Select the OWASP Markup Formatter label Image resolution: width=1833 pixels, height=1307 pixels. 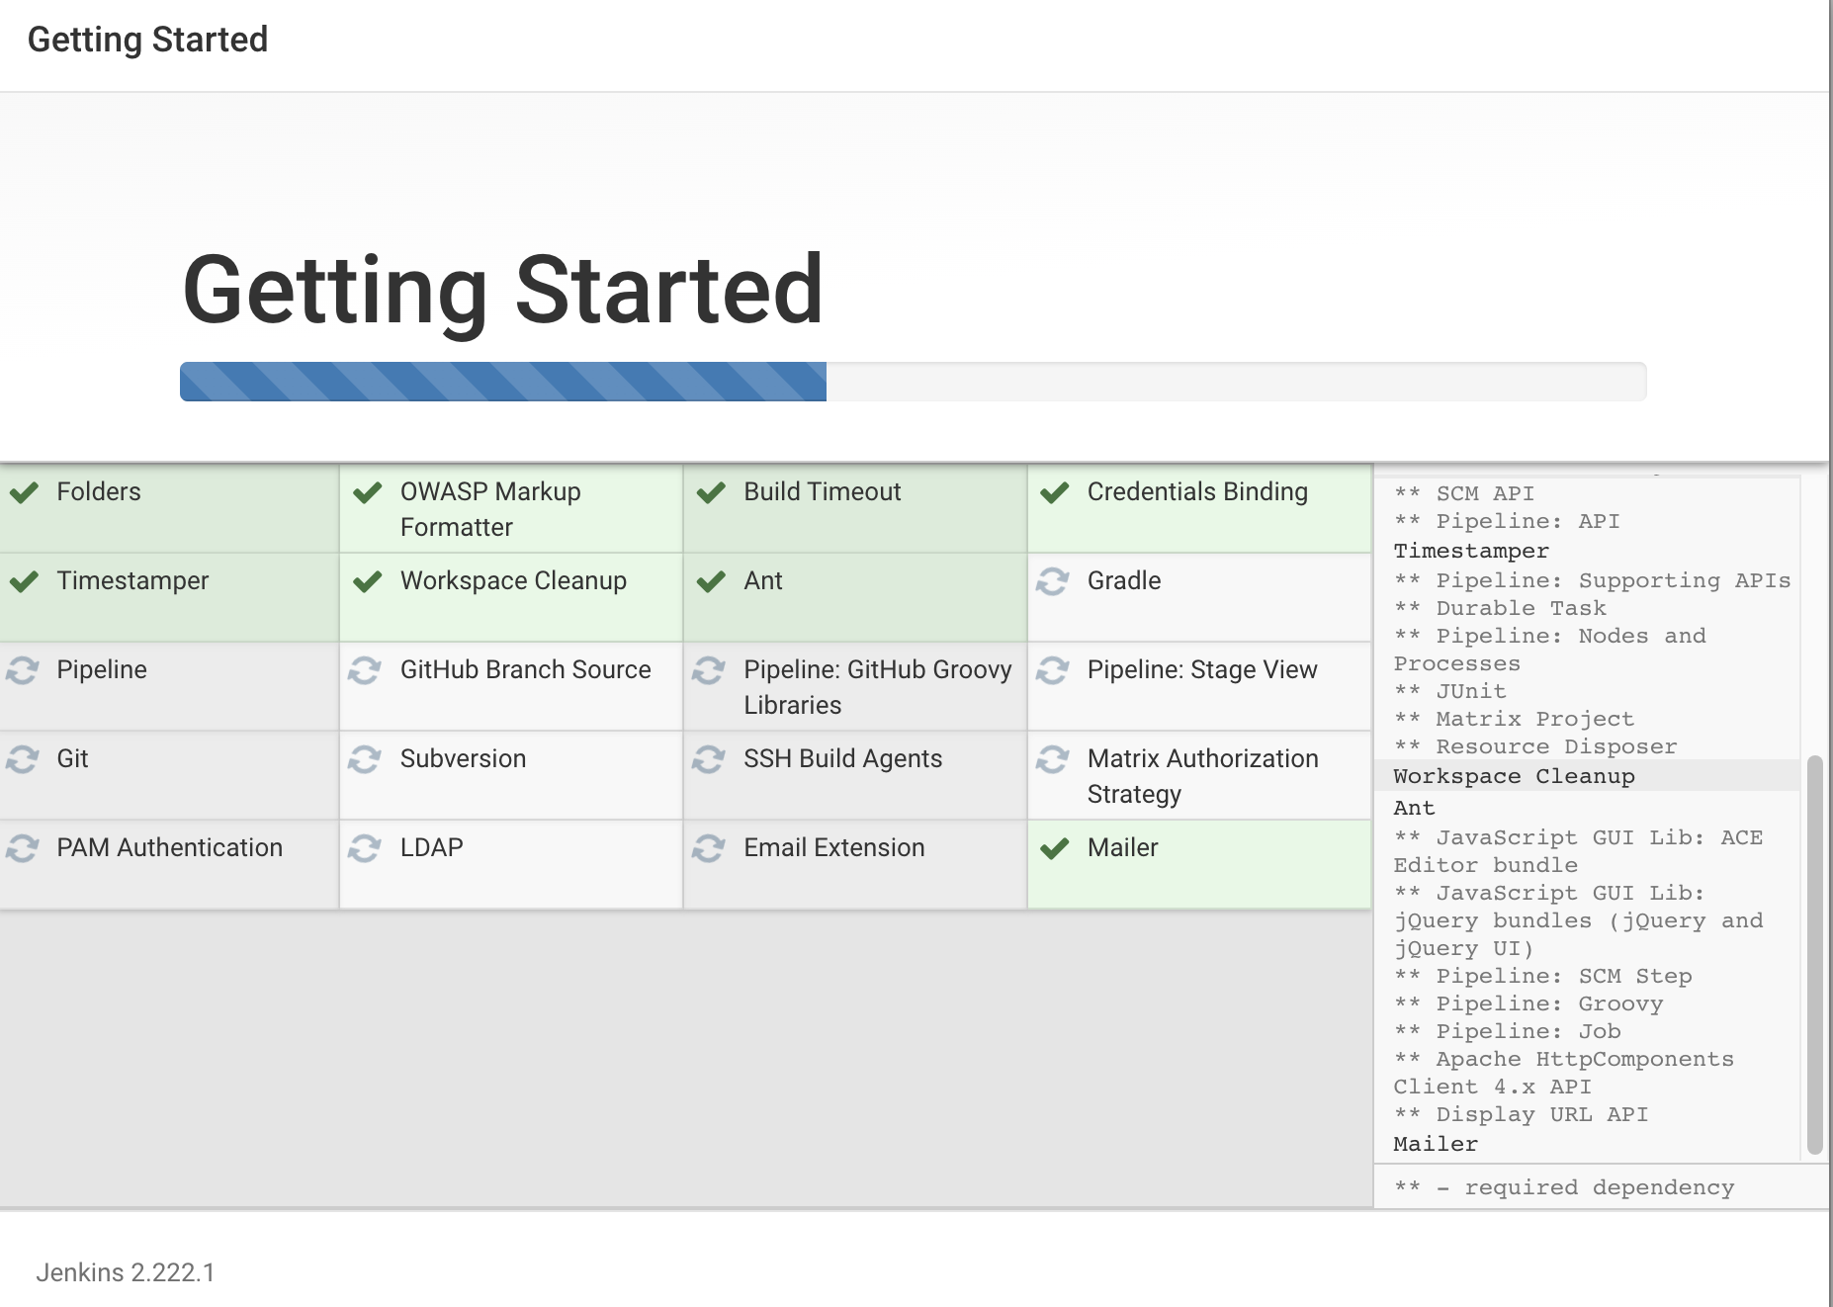coord(490,509)
